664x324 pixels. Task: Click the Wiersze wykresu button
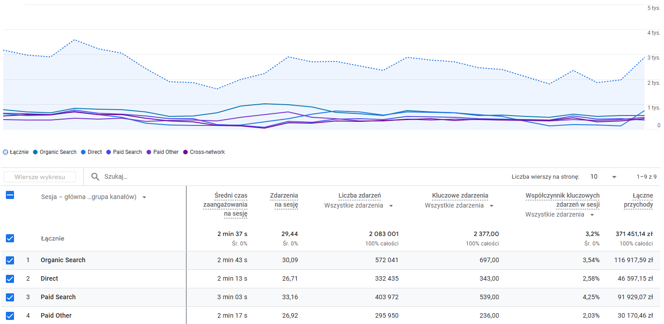pyautogui.click(x=40, y=177)
